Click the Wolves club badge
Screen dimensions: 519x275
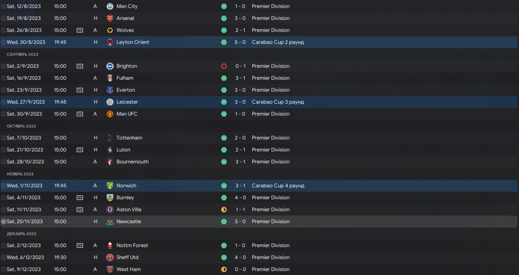coord(110,30)
